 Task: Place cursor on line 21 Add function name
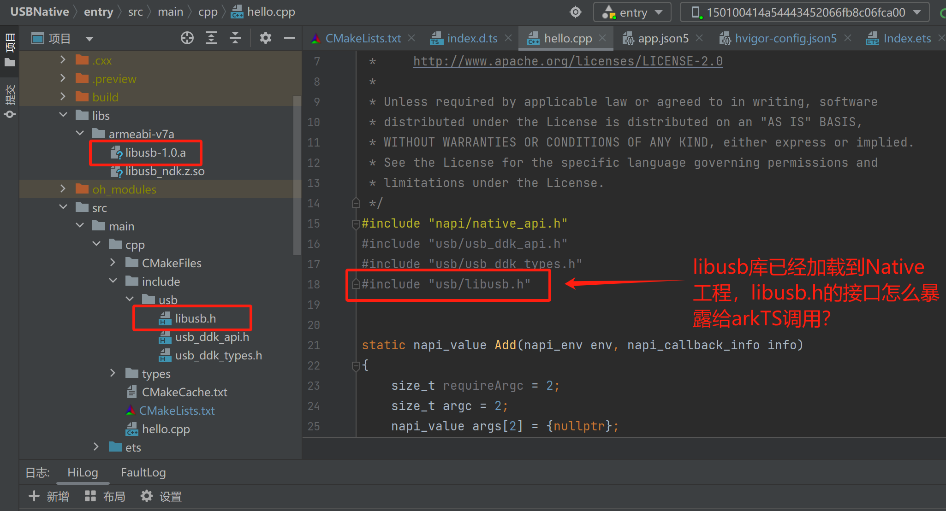505,345
